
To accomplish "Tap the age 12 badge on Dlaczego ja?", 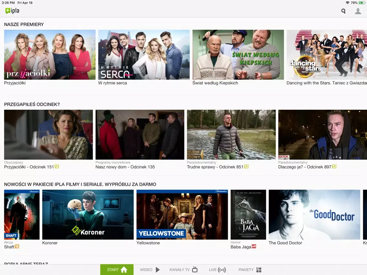I will pos(334,167).
